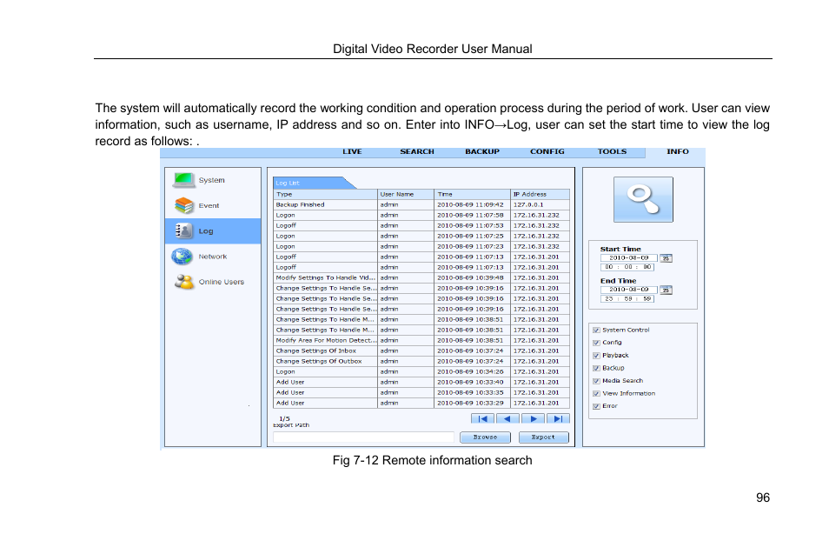Switch to the SEARCH tab
The image size is (829, 554).
tap(416, 152)
